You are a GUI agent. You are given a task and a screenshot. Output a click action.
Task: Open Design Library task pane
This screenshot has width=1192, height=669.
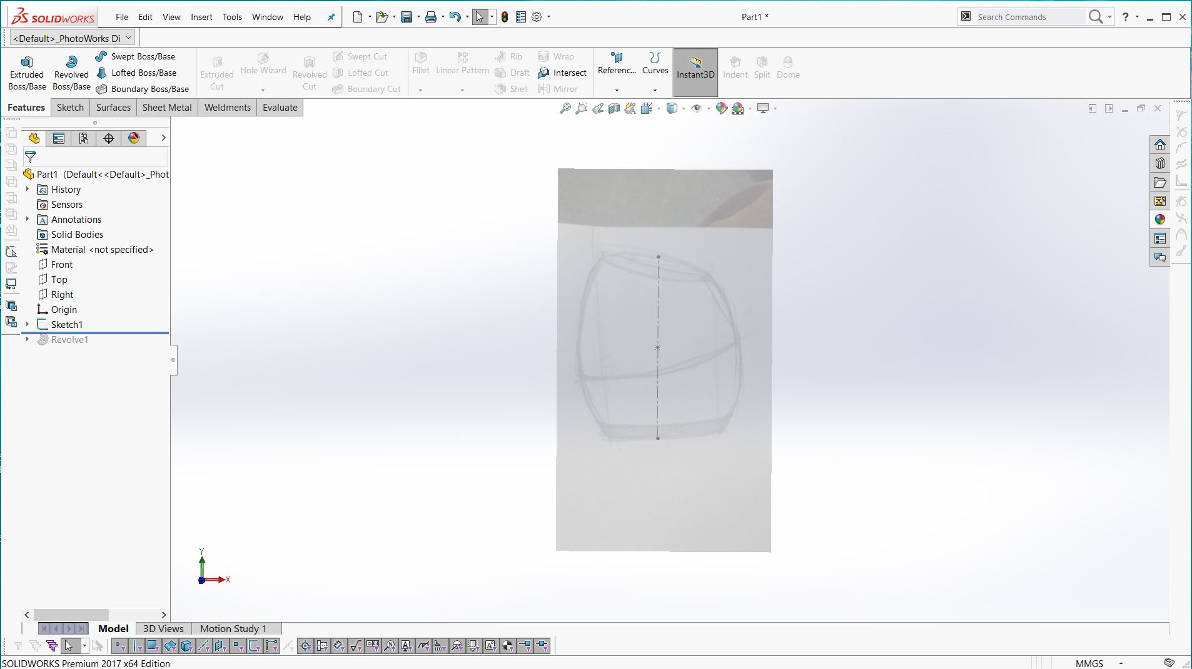click(x=1160, y=163)
